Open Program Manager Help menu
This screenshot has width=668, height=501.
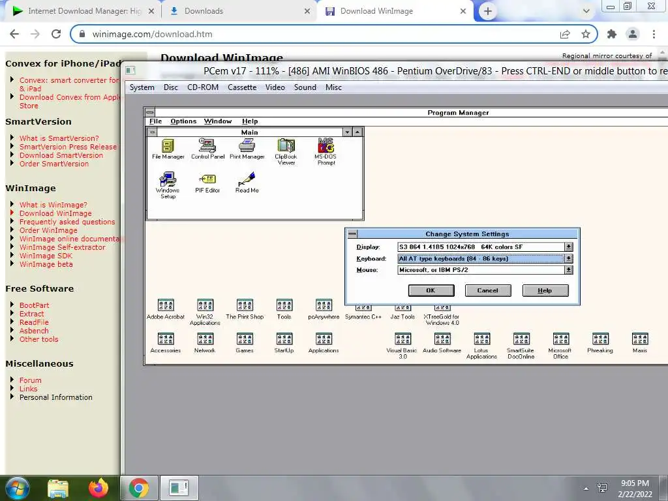(x=250, y=121)
